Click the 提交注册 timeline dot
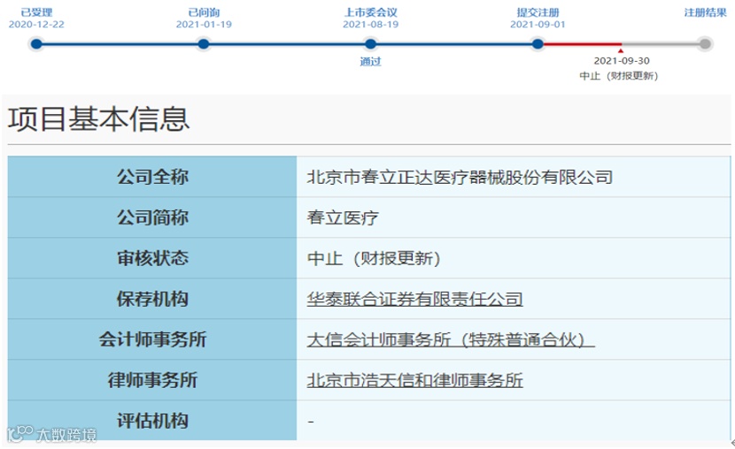 [x=538, y=44]
